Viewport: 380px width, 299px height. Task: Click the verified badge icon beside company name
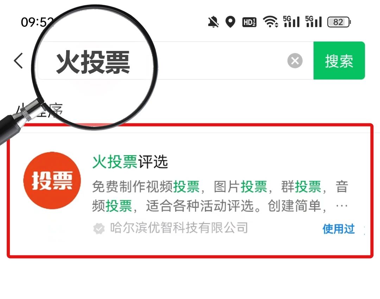tap(99, 229)
